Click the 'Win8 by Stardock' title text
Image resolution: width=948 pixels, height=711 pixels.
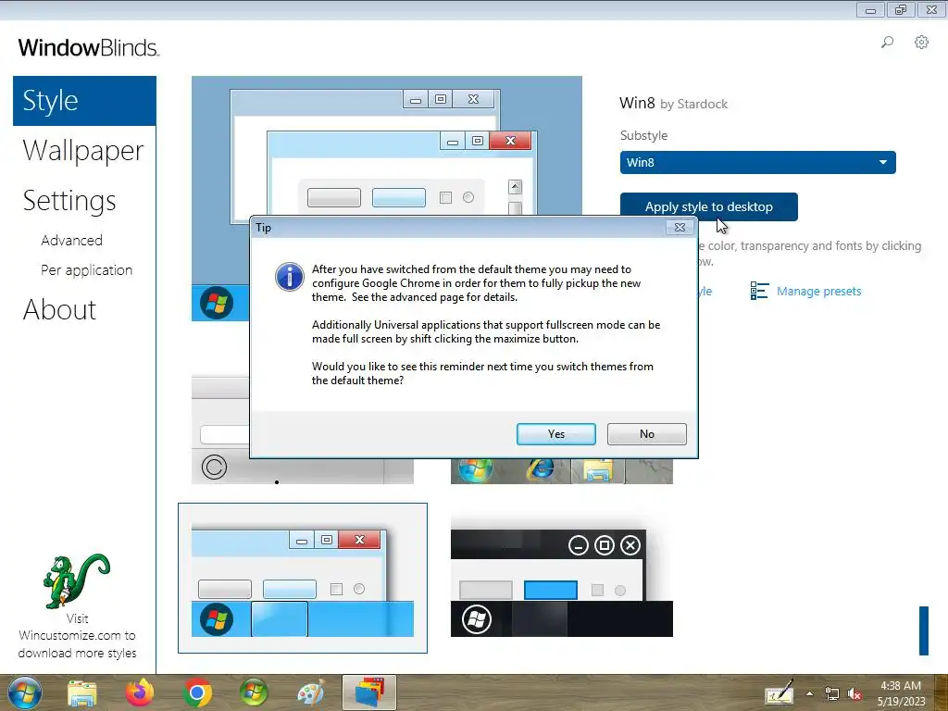click(674, 104)
